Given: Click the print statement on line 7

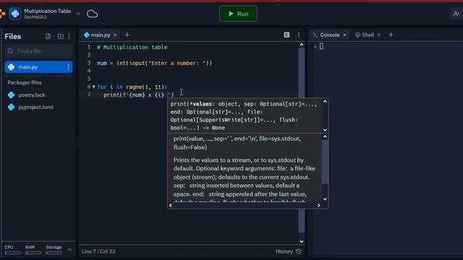Looking at the screenshot, I should [138, 95].
